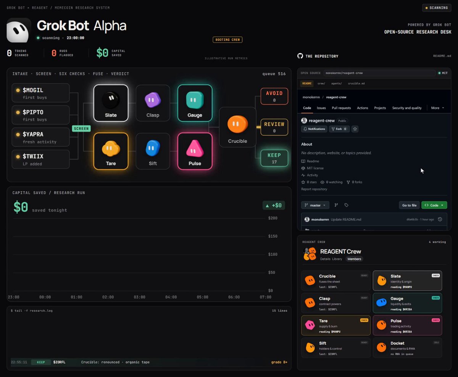Open the tags icon beside master
The height and width of the screenshot is (377, 458).
(346, 205)
